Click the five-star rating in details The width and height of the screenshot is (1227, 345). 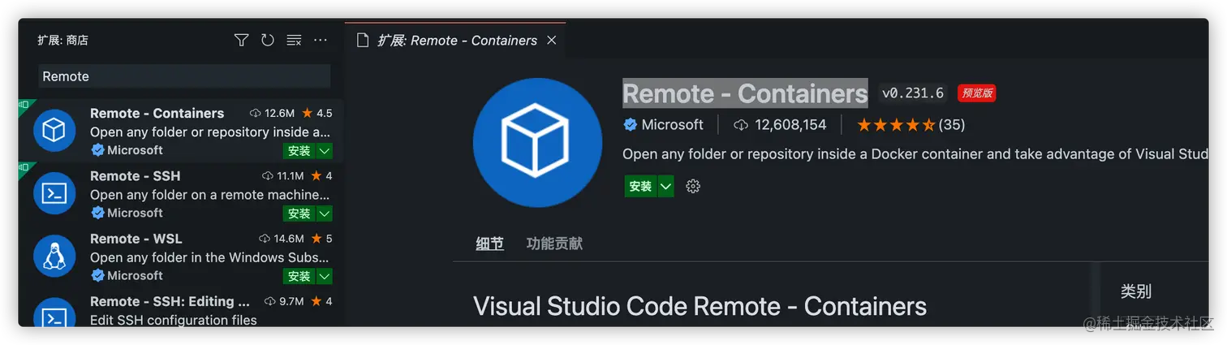[896, 125]
